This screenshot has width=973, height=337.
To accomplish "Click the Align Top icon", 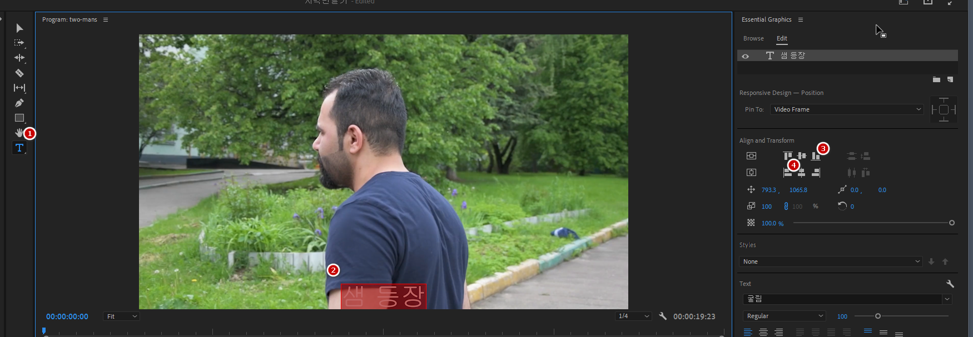I will [787, 156].
